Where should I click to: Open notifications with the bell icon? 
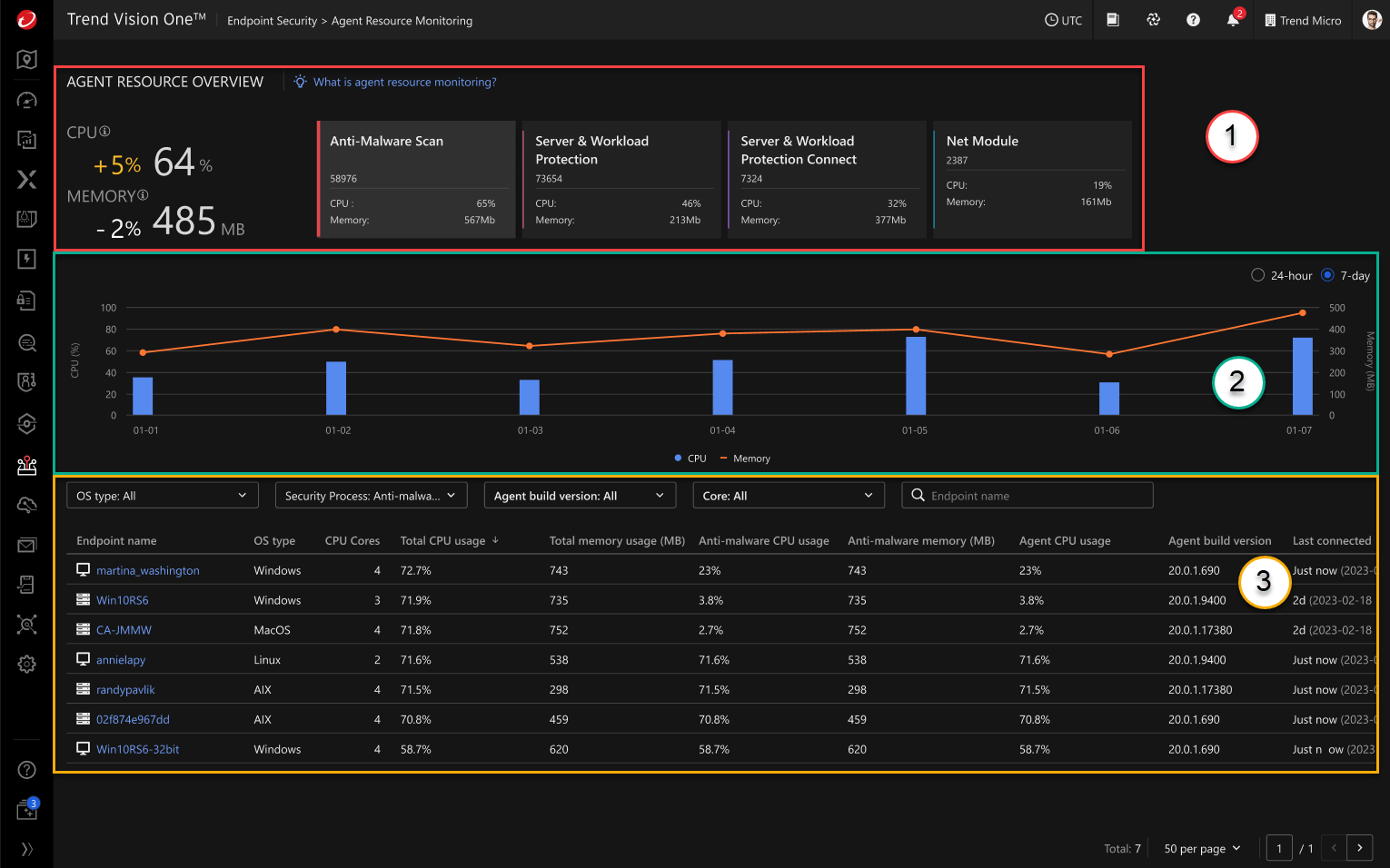click(x=1233, y=19)
